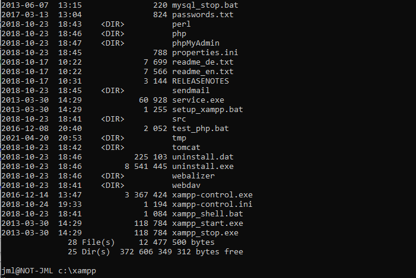
Task: Select the webalizer directory entry
Action: [193, 175]
